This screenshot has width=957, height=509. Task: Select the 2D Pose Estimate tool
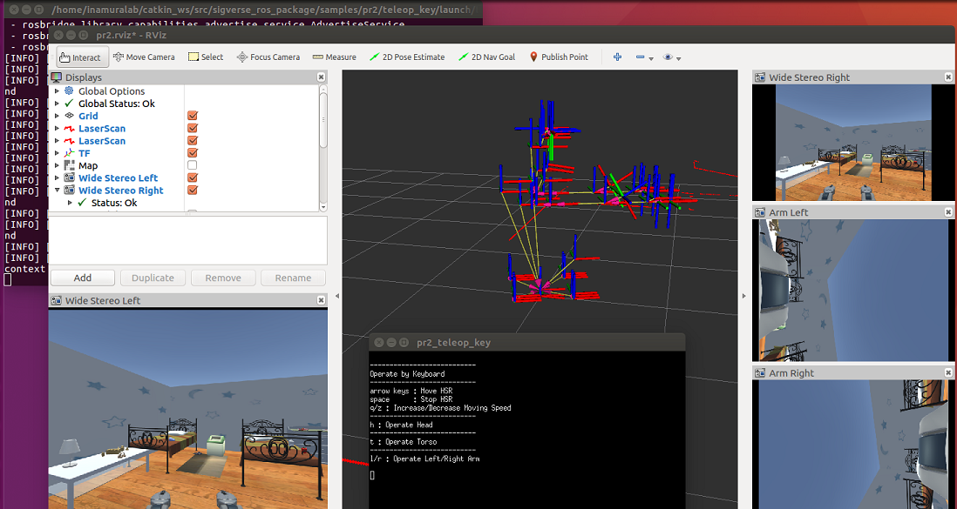(406, 57)
